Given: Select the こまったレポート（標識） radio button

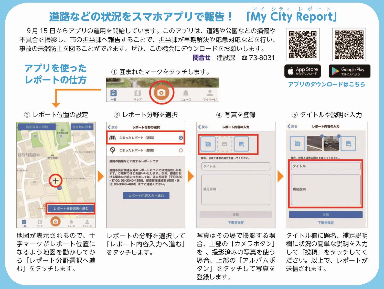Looking at the screenshot, I should click(x=181, y=150).
